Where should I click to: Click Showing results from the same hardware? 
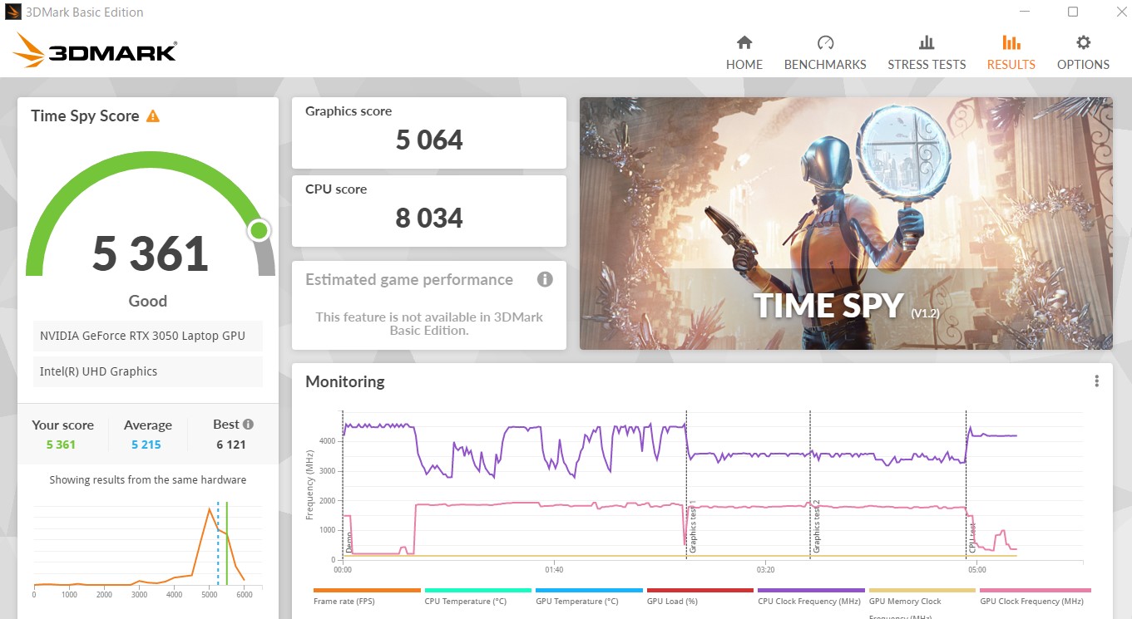point(148,479)
